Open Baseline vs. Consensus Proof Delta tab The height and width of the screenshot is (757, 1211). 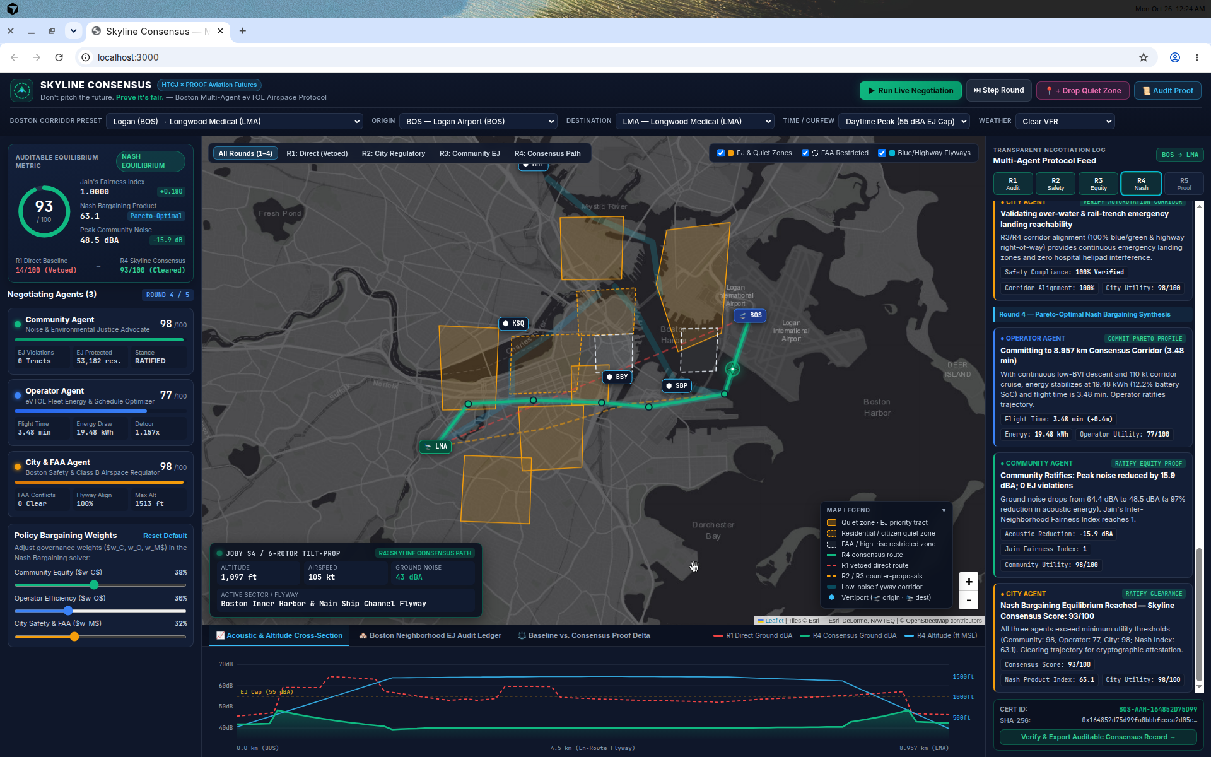pos(584,636)
